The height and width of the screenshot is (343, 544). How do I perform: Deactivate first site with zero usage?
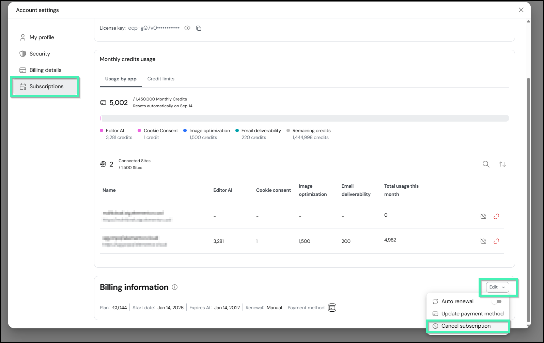(483, 216)
